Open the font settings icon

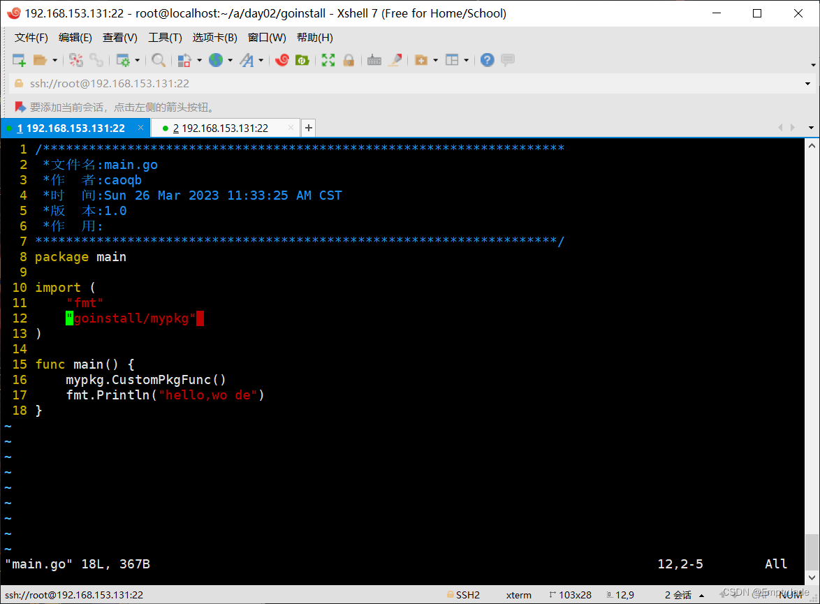click(247, 60)
